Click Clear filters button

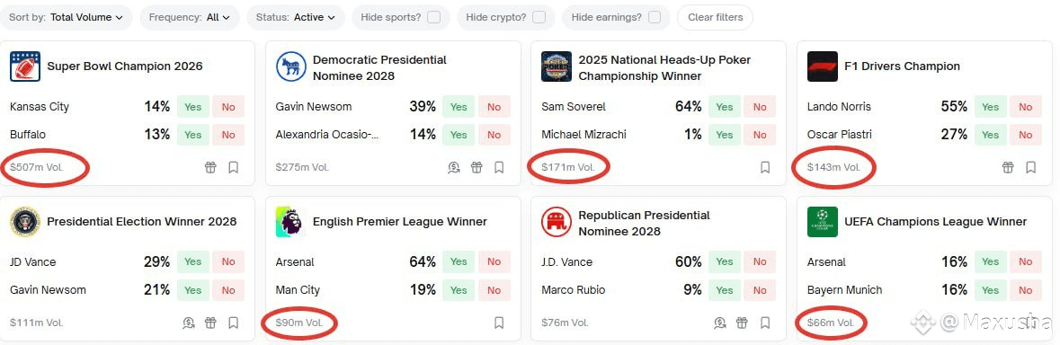coord(716,18)
